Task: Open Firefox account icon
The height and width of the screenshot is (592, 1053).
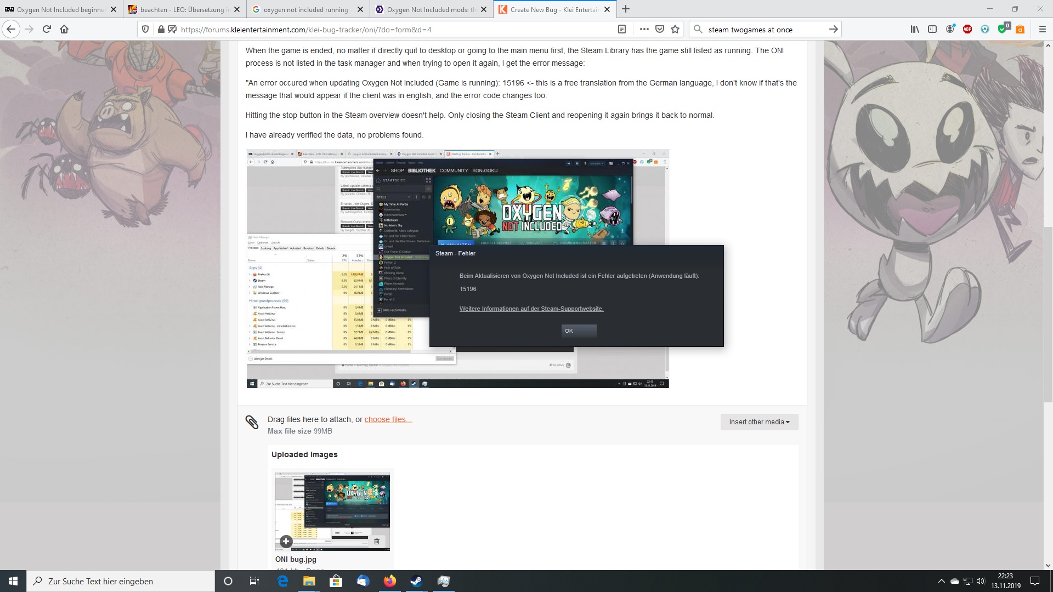Action: pyautogui.click(x=950, y=30)
